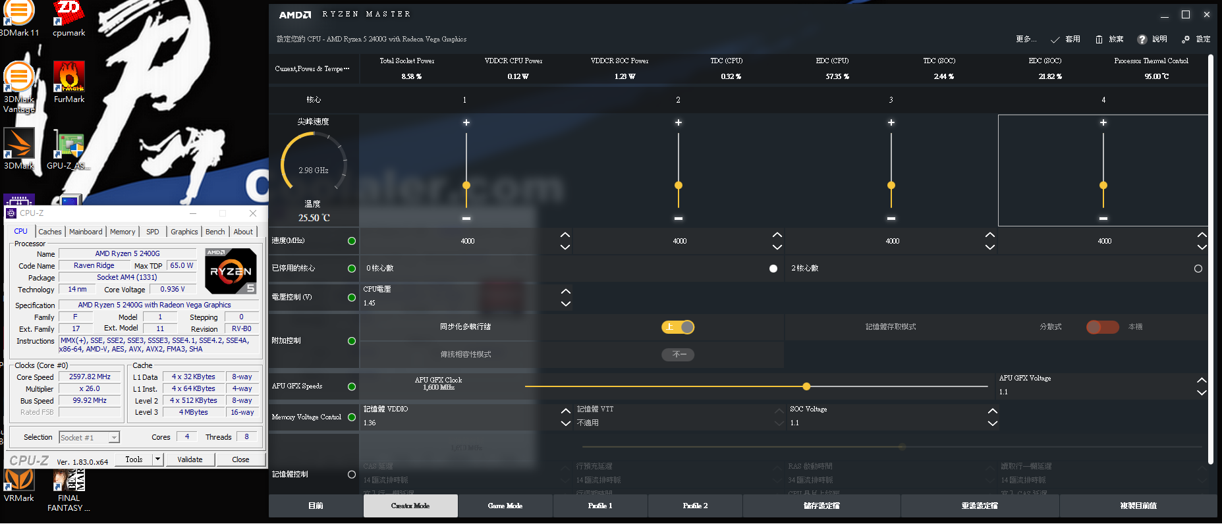This screenshot has height=524, width=1222.
Task: Select the 0 核心數 radio option
Action: coord(773,269)
